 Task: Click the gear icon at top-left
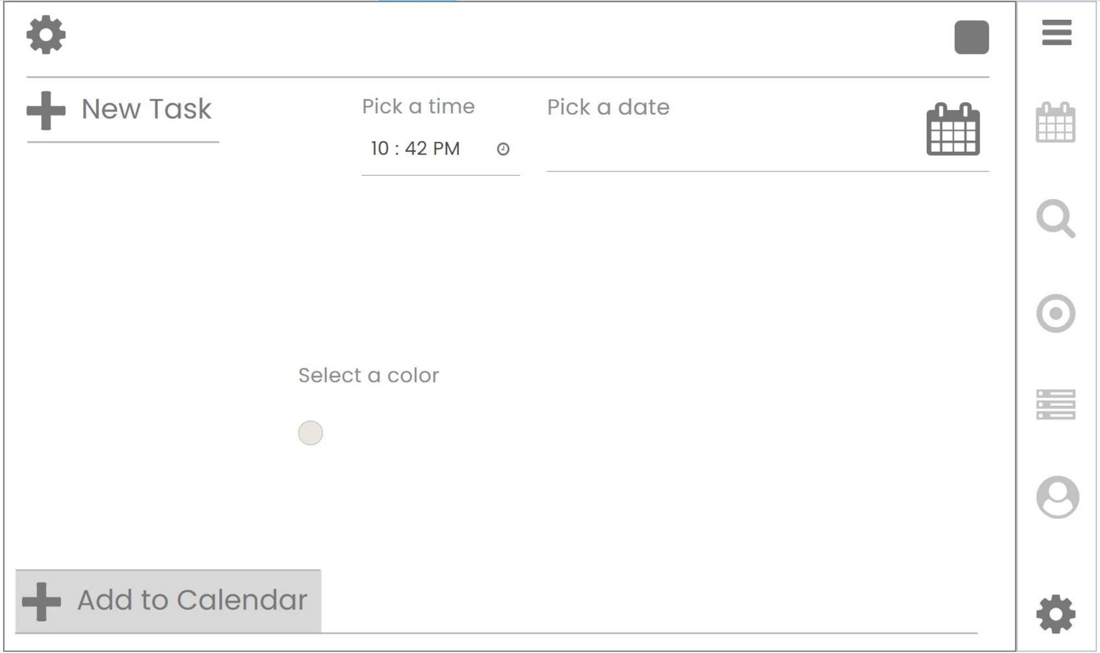coord(46,35)
